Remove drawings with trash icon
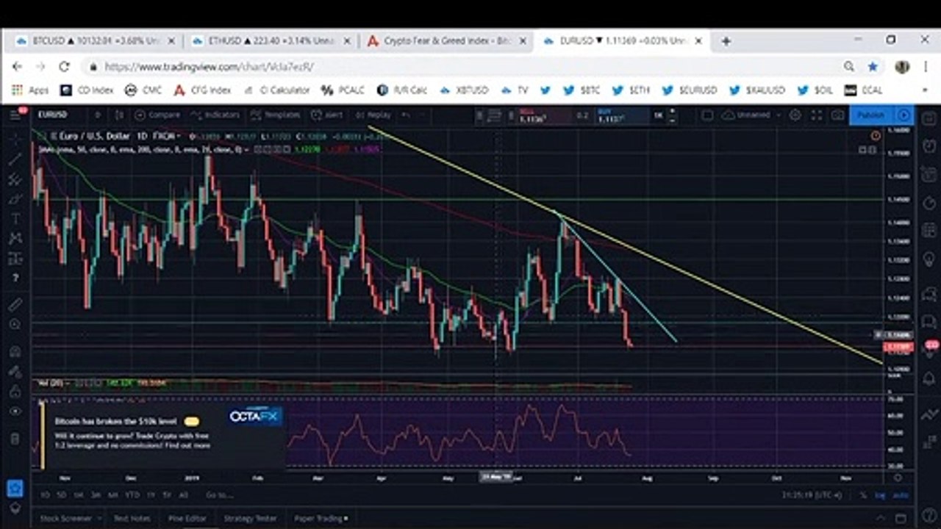This screenshot has width=941, height=529. coord(15,439)
